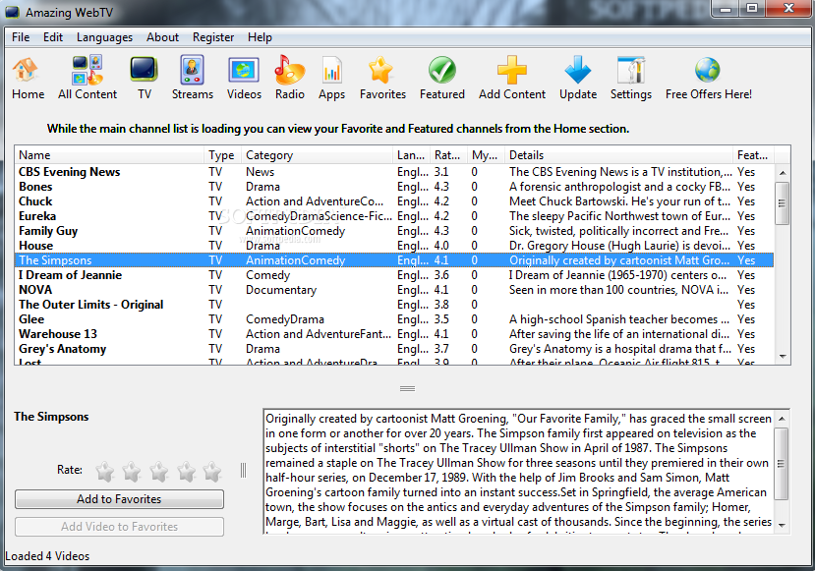Open the File menu
Image resolution: width=815 pixels, height=571 pixels.
pos(21,37)
